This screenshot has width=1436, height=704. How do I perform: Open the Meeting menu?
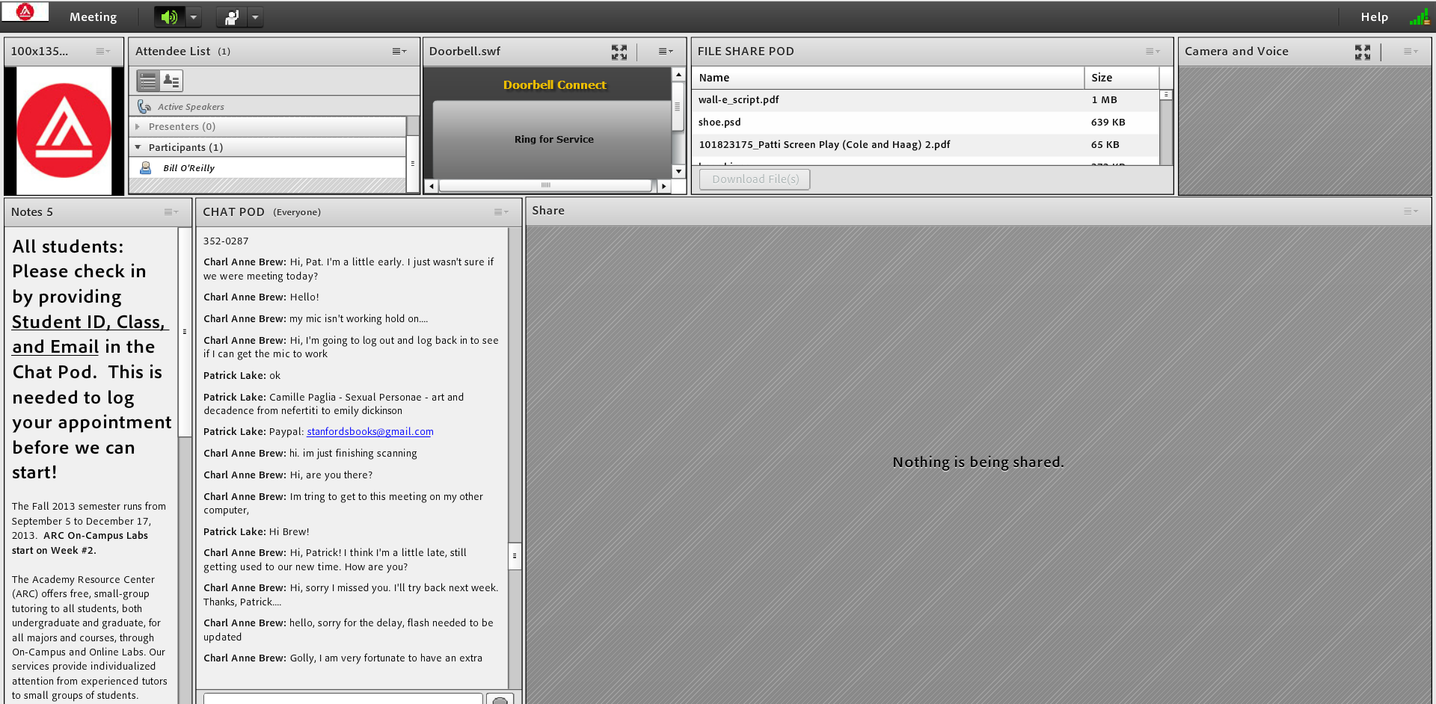click(x=93, y=17)
